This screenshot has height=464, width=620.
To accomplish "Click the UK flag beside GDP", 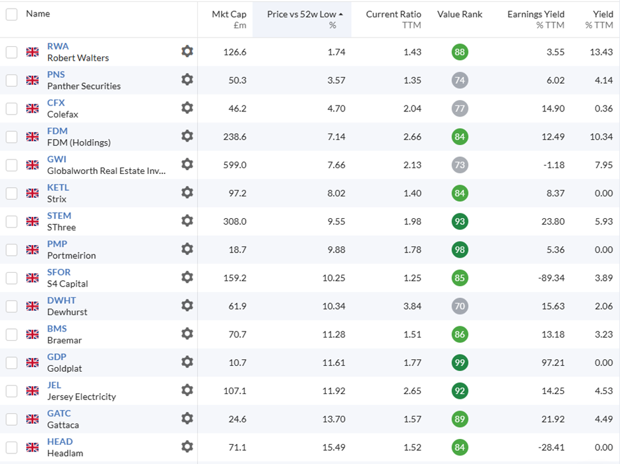I will 32,362.
